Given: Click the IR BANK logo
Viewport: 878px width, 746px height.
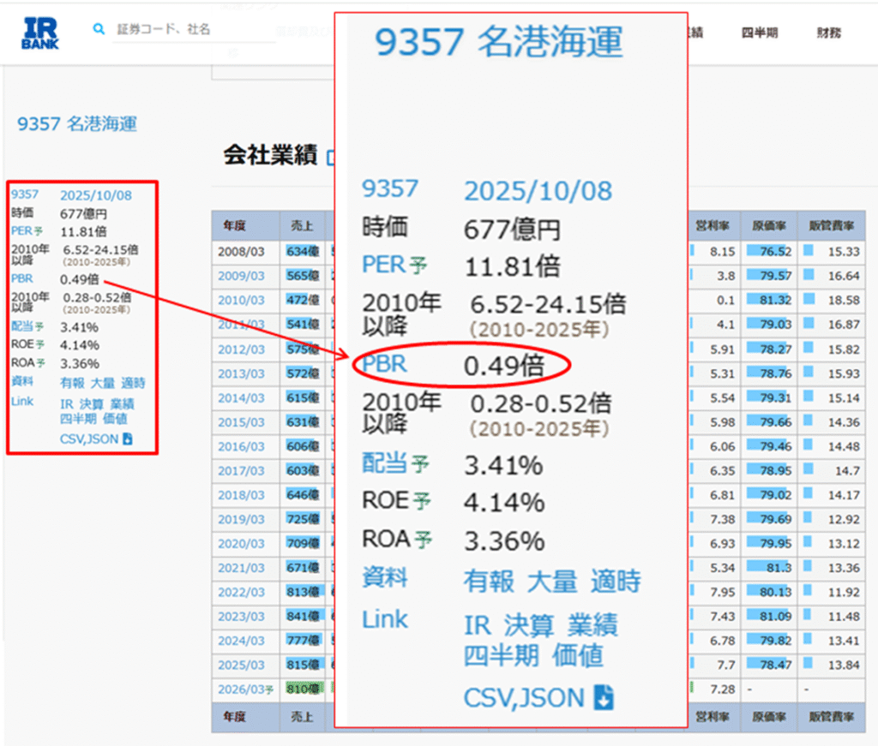Looking at the screenshot, I should pyautogui.click(x=40, y=33).
